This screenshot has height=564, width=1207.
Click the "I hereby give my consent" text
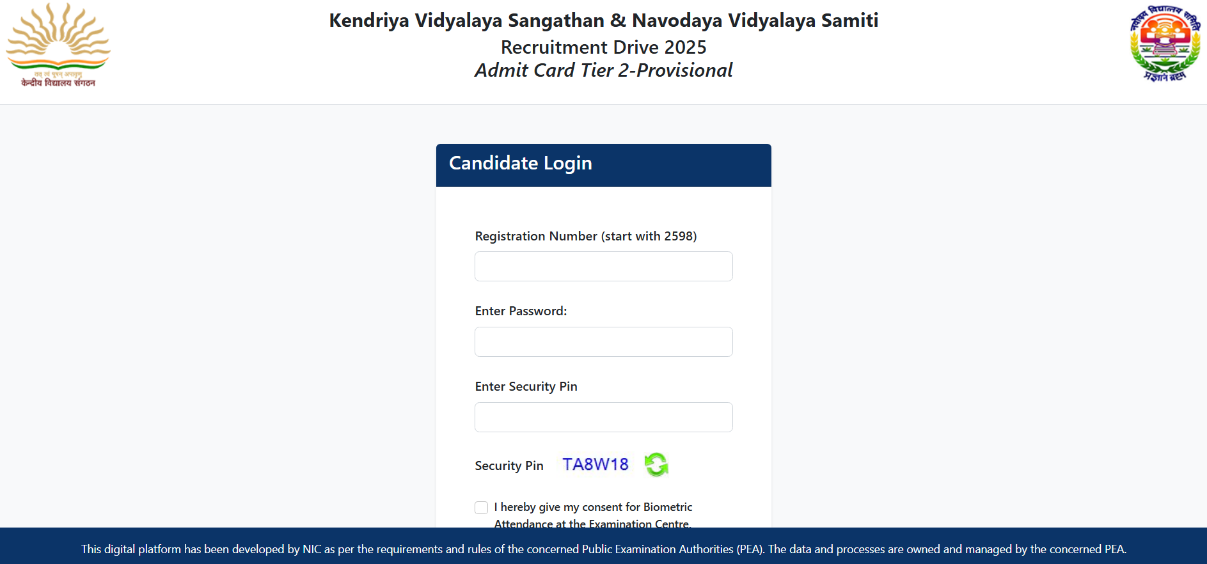pos(593,507)
